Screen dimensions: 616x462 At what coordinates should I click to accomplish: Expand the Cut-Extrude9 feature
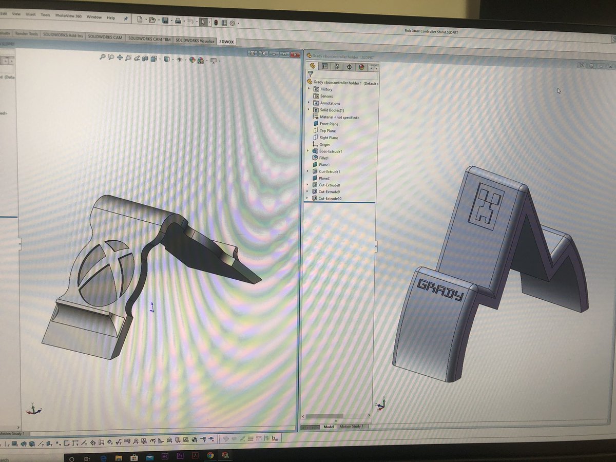pyautogui.click(x=307, y=191)
